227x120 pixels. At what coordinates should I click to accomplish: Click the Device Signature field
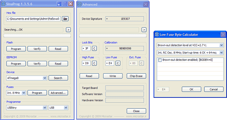125,19
